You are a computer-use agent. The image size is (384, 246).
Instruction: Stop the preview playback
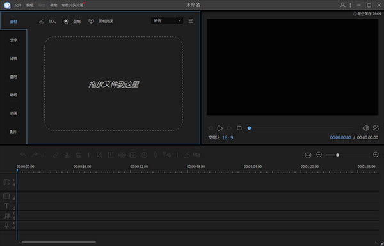[239, 128]
